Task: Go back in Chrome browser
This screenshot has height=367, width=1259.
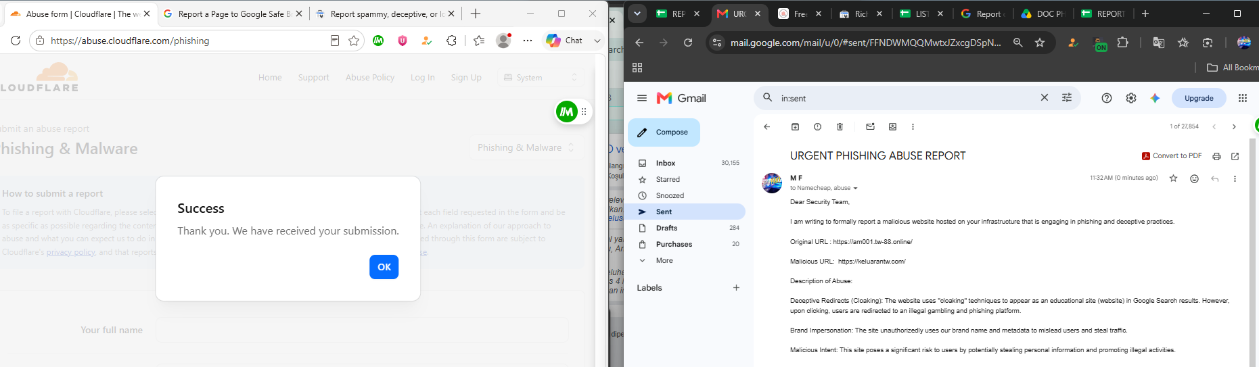Action: point(639,43)
